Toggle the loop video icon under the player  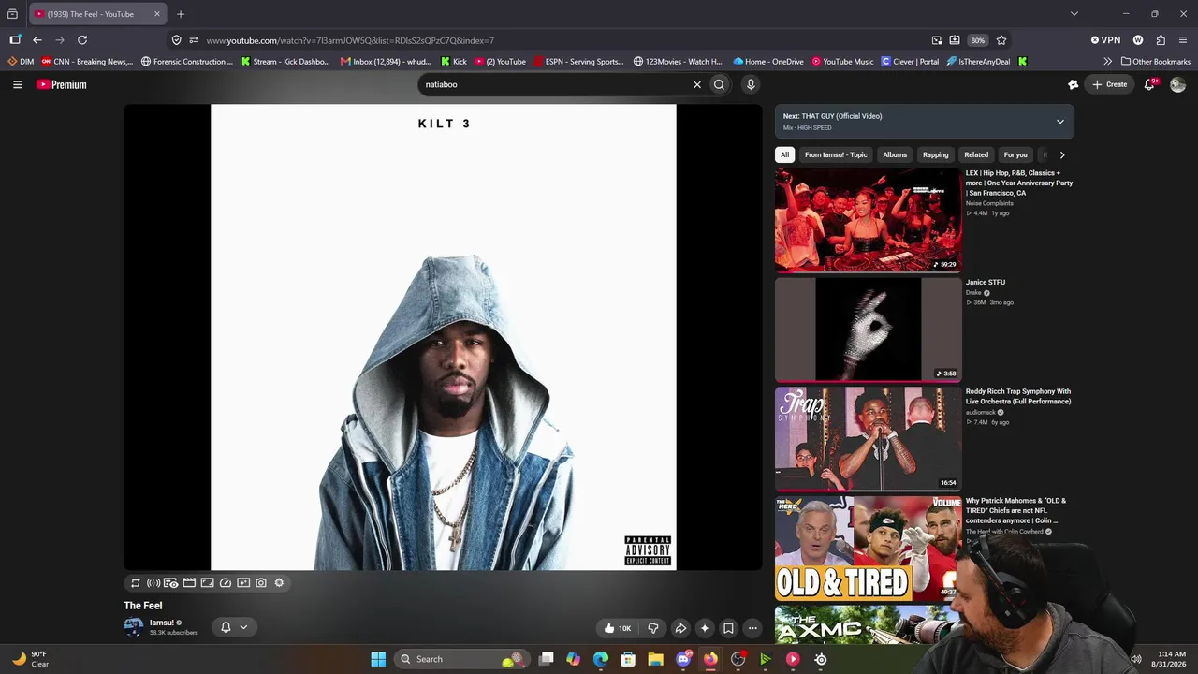(x=136, y=583)
